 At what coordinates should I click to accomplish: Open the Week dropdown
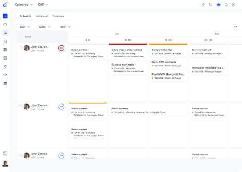44,27
